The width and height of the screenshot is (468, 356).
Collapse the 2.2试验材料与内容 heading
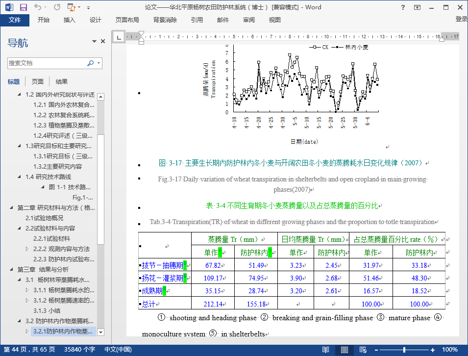(x=19, y=228)
